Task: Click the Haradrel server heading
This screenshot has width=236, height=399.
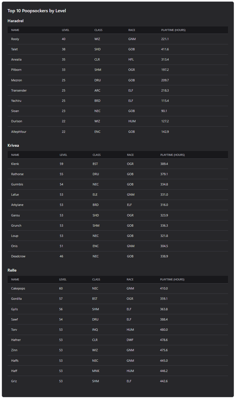Action: 15,21
